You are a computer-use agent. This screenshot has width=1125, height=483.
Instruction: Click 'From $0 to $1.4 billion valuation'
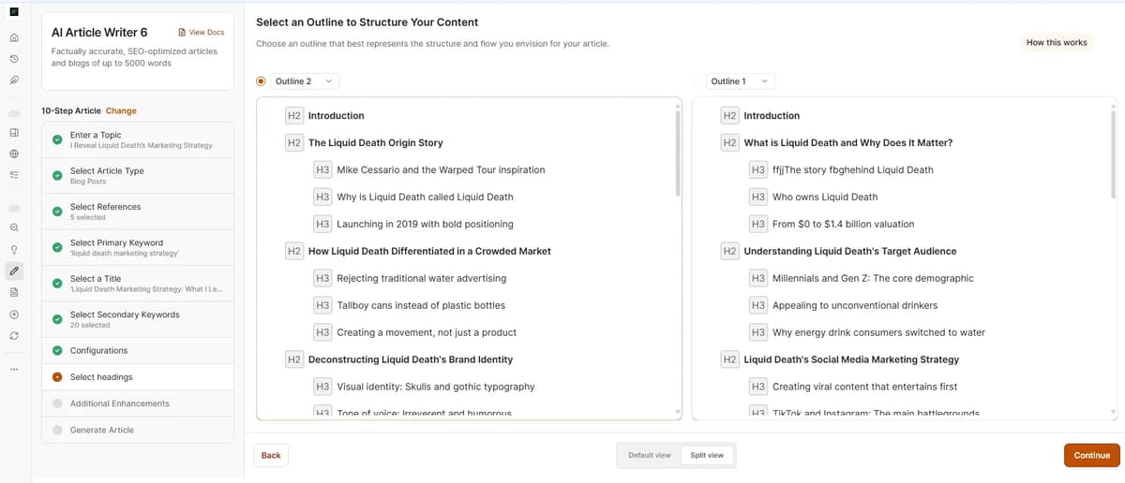(843, 225)
